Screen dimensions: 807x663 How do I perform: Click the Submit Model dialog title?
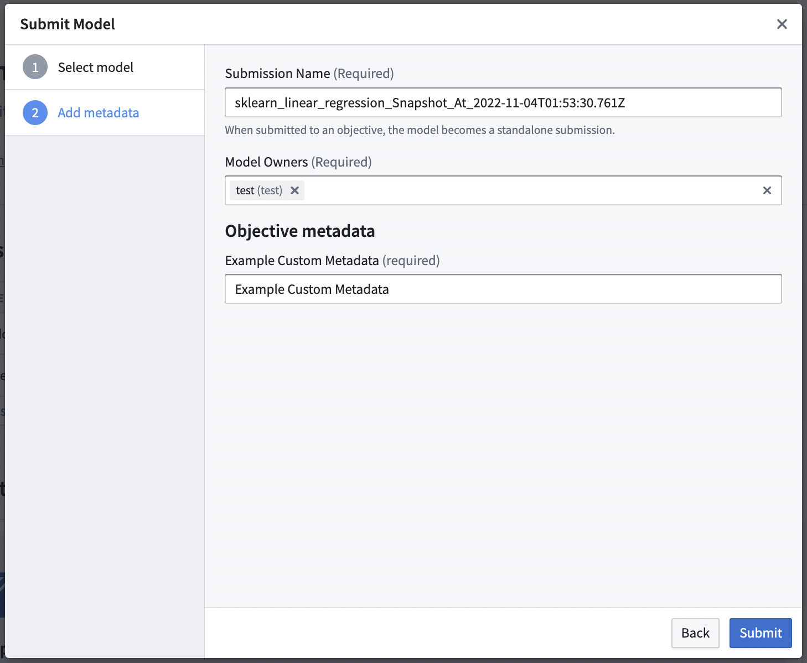pyautogui.click(x=68, y=24)
